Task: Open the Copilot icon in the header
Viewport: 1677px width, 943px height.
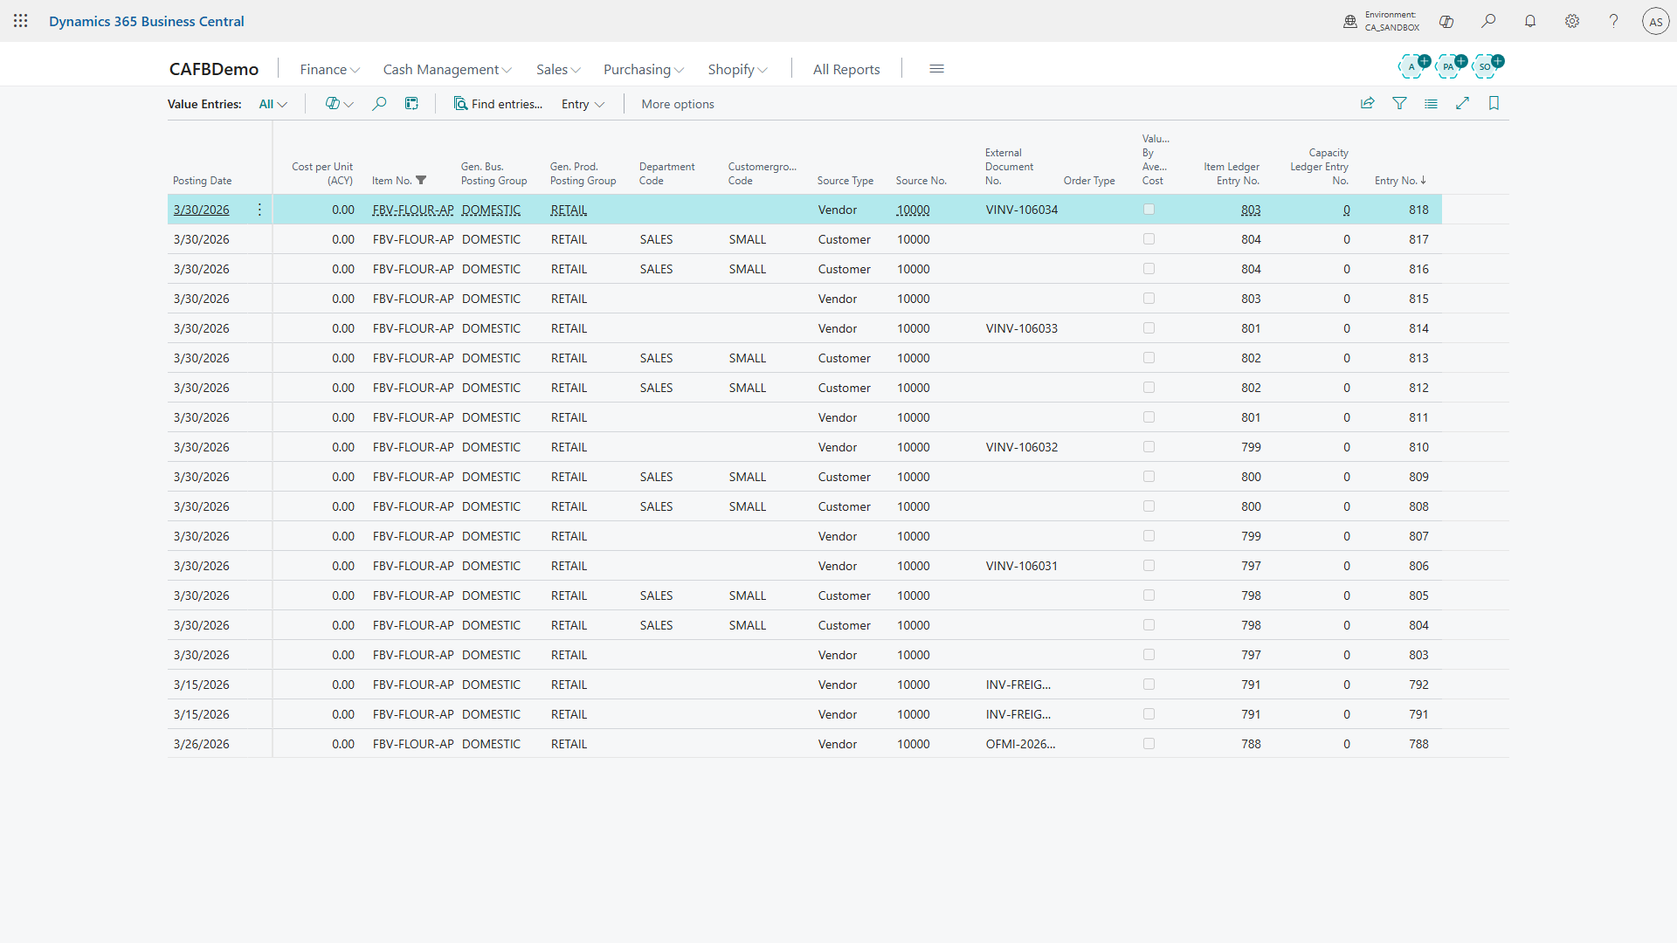Action: tap(1446, 21)
